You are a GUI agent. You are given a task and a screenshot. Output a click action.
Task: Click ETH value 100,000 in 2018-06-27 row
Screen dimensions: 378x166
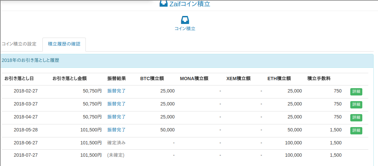[294, 143]
